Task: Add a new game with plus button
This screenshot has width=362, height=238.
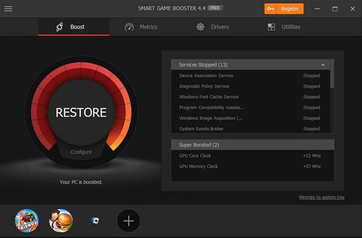Action: tap(128, 221)
